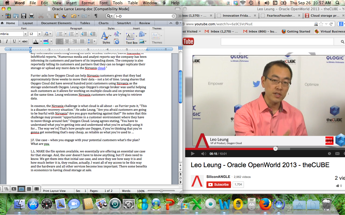Open the ribbon settings gear dropdown
The width and height of the screenshot is (345, 215).
178,23
